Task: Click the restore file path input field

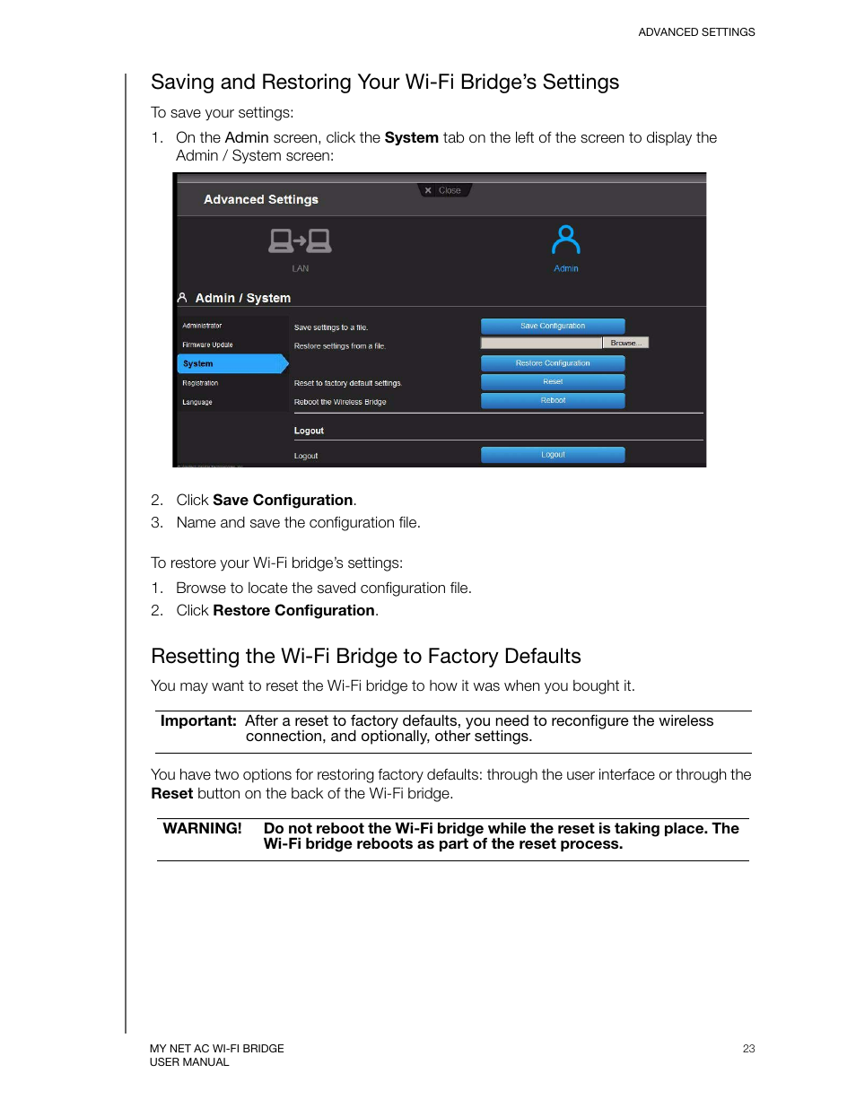Action: point(541,343)
